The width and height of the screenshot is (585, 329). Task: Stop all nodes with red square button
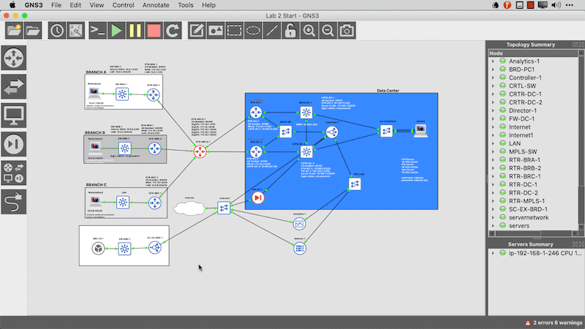click(154, 31)
